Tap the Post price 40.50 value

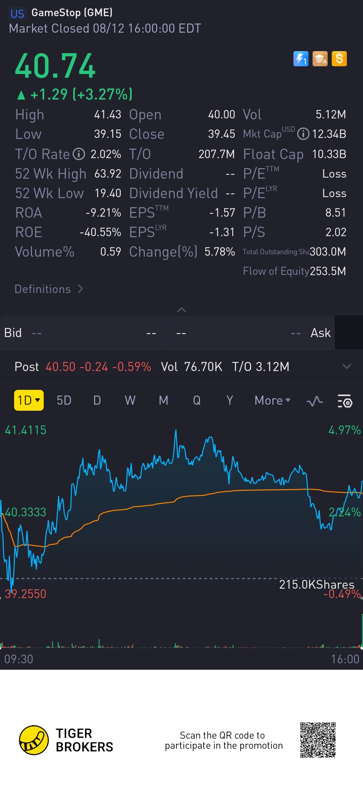point(61,367)
